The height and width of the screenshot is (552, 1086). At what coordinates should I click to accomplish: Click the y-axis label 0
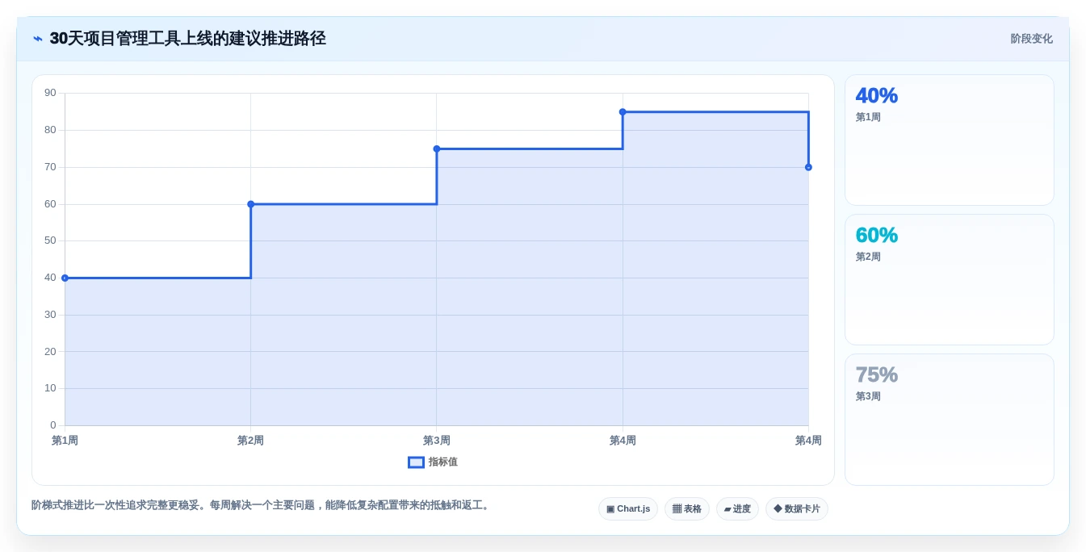53,425
